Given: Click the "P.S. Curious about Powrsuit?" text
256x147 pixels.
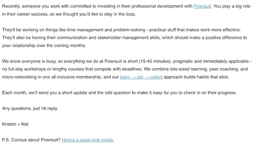Looking at the screenshot, I should tap(31, 139).
